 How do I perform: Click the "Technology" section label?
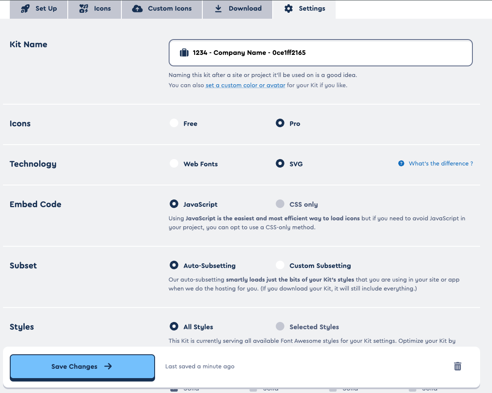[33, 164]
